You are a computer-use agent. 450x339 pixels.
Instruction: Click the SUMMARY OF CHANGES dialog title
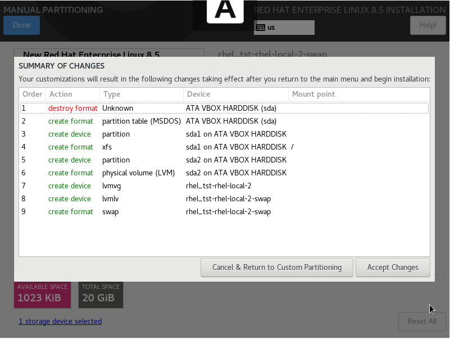coord(61,66)
